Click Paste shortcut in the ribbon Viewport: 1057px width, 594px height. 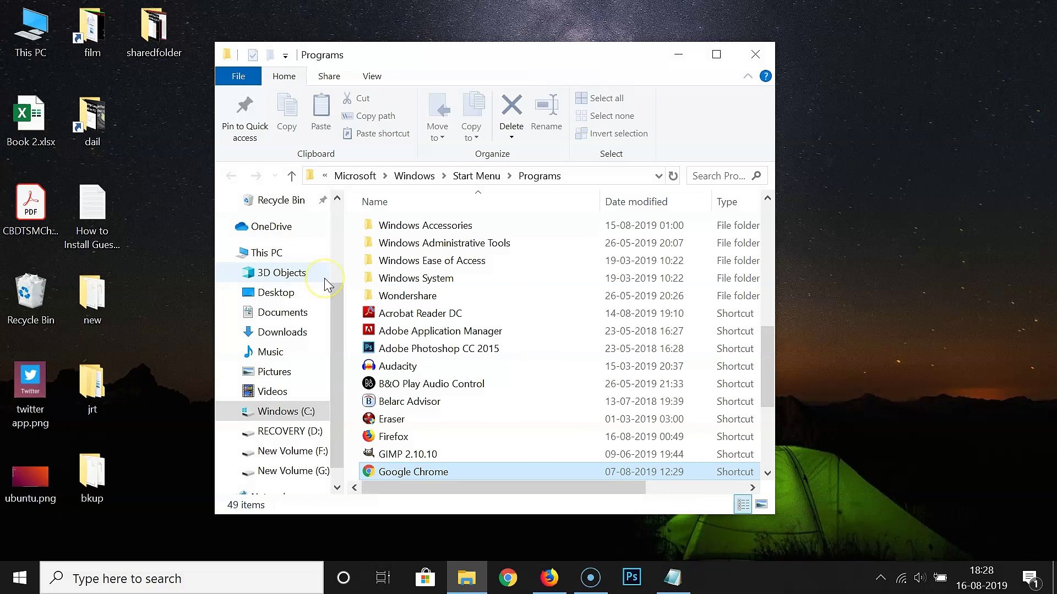(376, 133)
